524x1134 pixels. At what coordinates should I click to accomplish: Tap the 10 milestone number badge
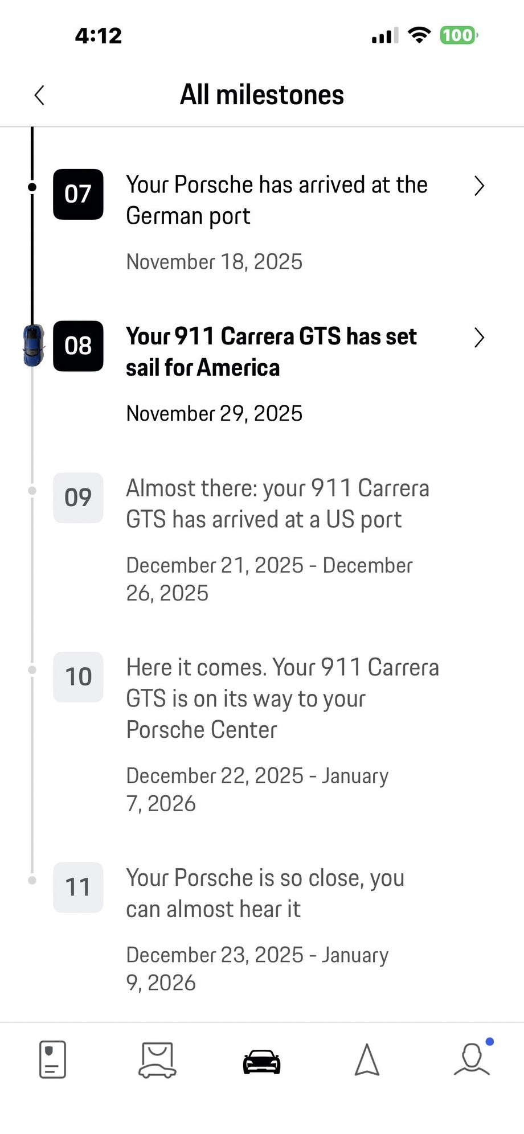coord(78,677)
